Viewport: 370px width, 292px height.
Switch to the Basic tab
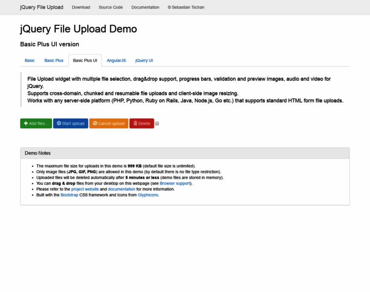tap(30, 60)
